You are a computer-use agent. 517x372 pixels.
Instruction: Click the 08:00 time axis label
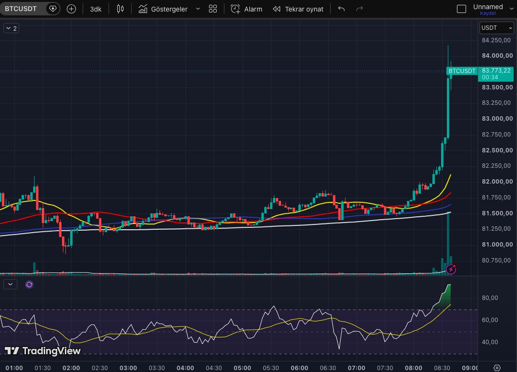[414, 368]
